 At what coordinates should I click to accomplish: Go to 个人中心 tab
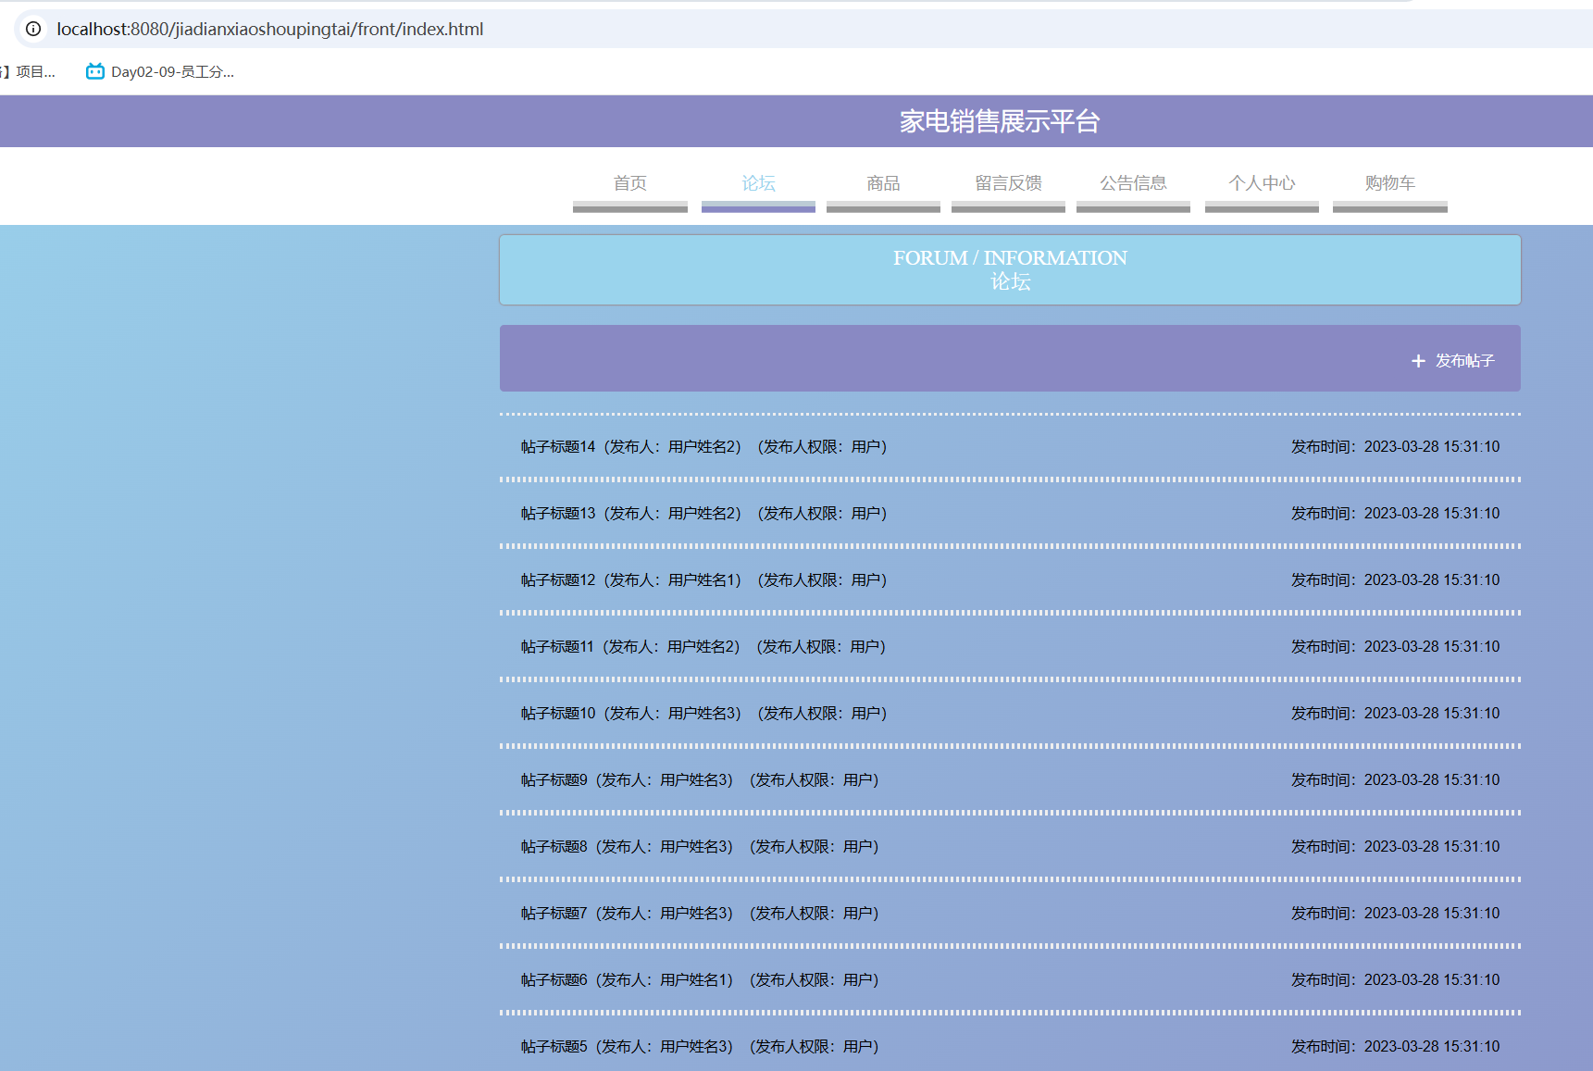point(1262,183)
